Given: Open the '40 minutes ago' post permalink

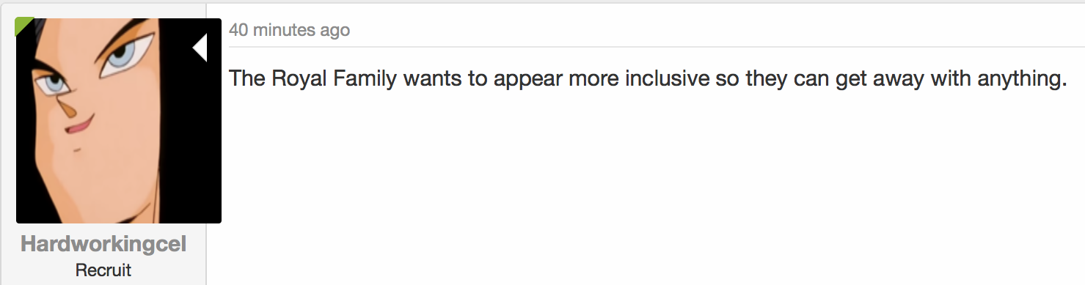Looking at the screenshot, I should pyautogui.click(x=289, y=30).
